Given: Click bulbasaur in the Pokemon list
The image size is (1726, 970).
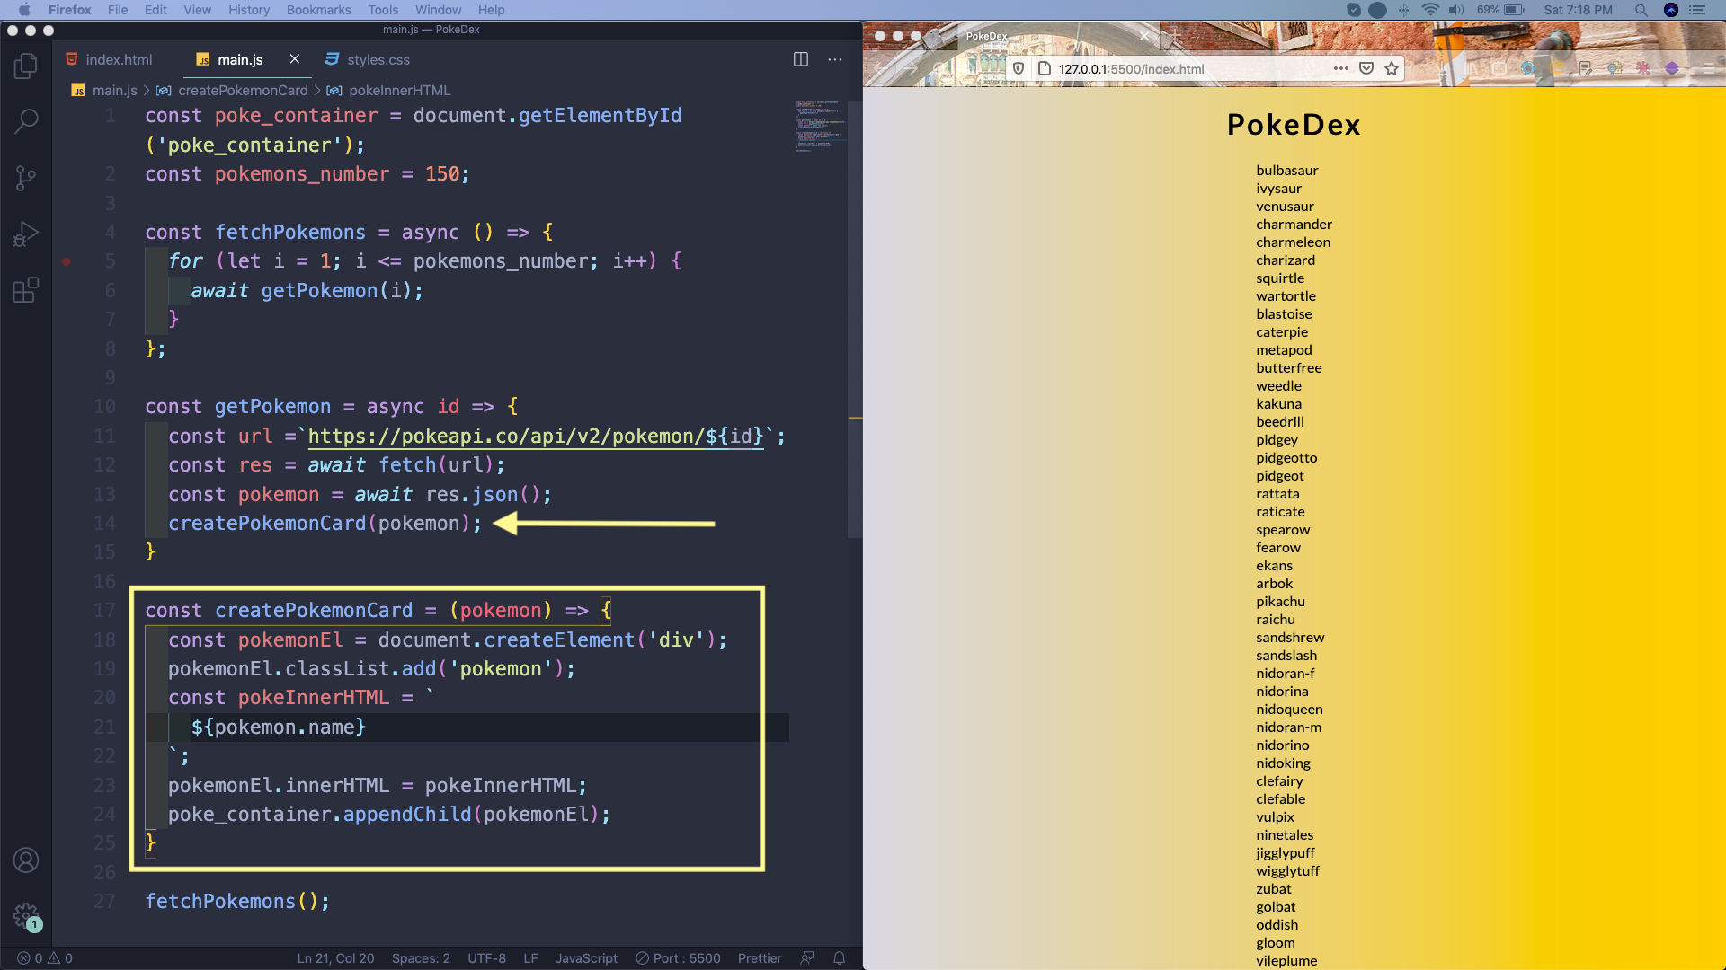Looking at the screenshot, I should click(x=1287, y=171).
